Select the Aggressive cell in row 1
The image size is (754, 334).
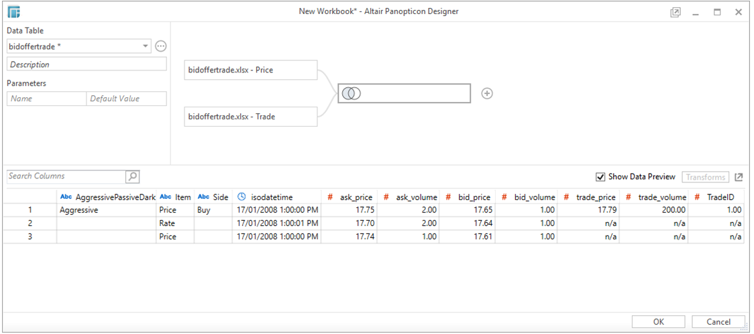tap(106, 210)
